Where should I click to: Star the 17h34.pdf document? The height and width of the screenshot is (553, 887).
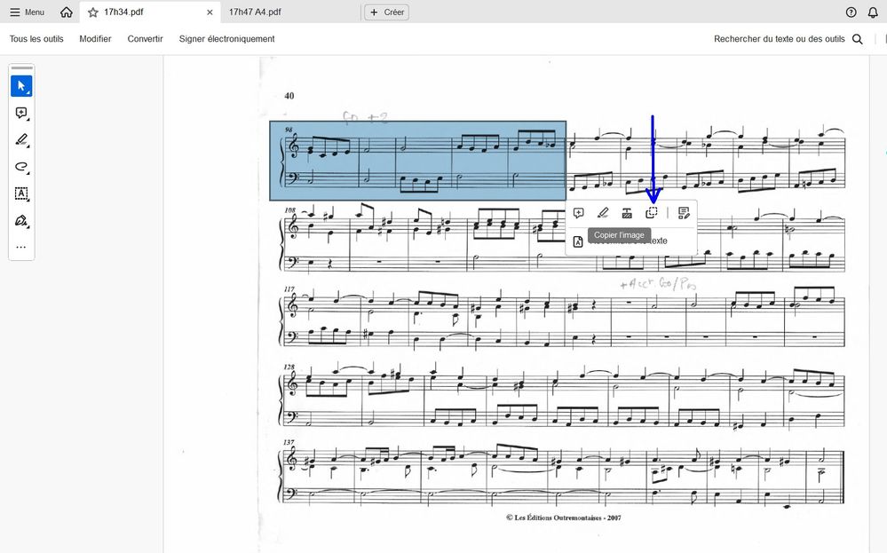point(92,12)
